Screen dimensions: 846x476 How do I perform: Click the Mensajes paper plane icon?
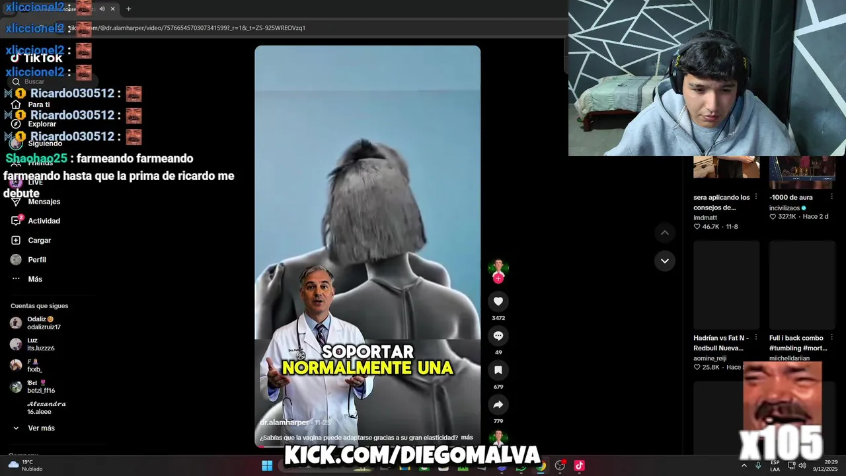click(x=16, y=202)
